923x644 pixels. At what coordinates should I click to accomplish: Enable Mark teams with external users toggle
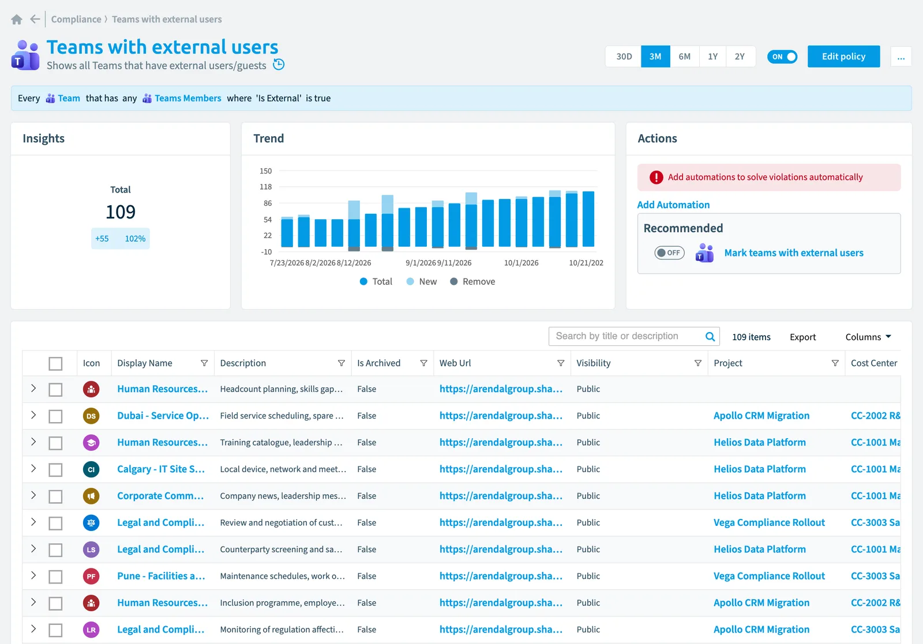coord(669,253)
